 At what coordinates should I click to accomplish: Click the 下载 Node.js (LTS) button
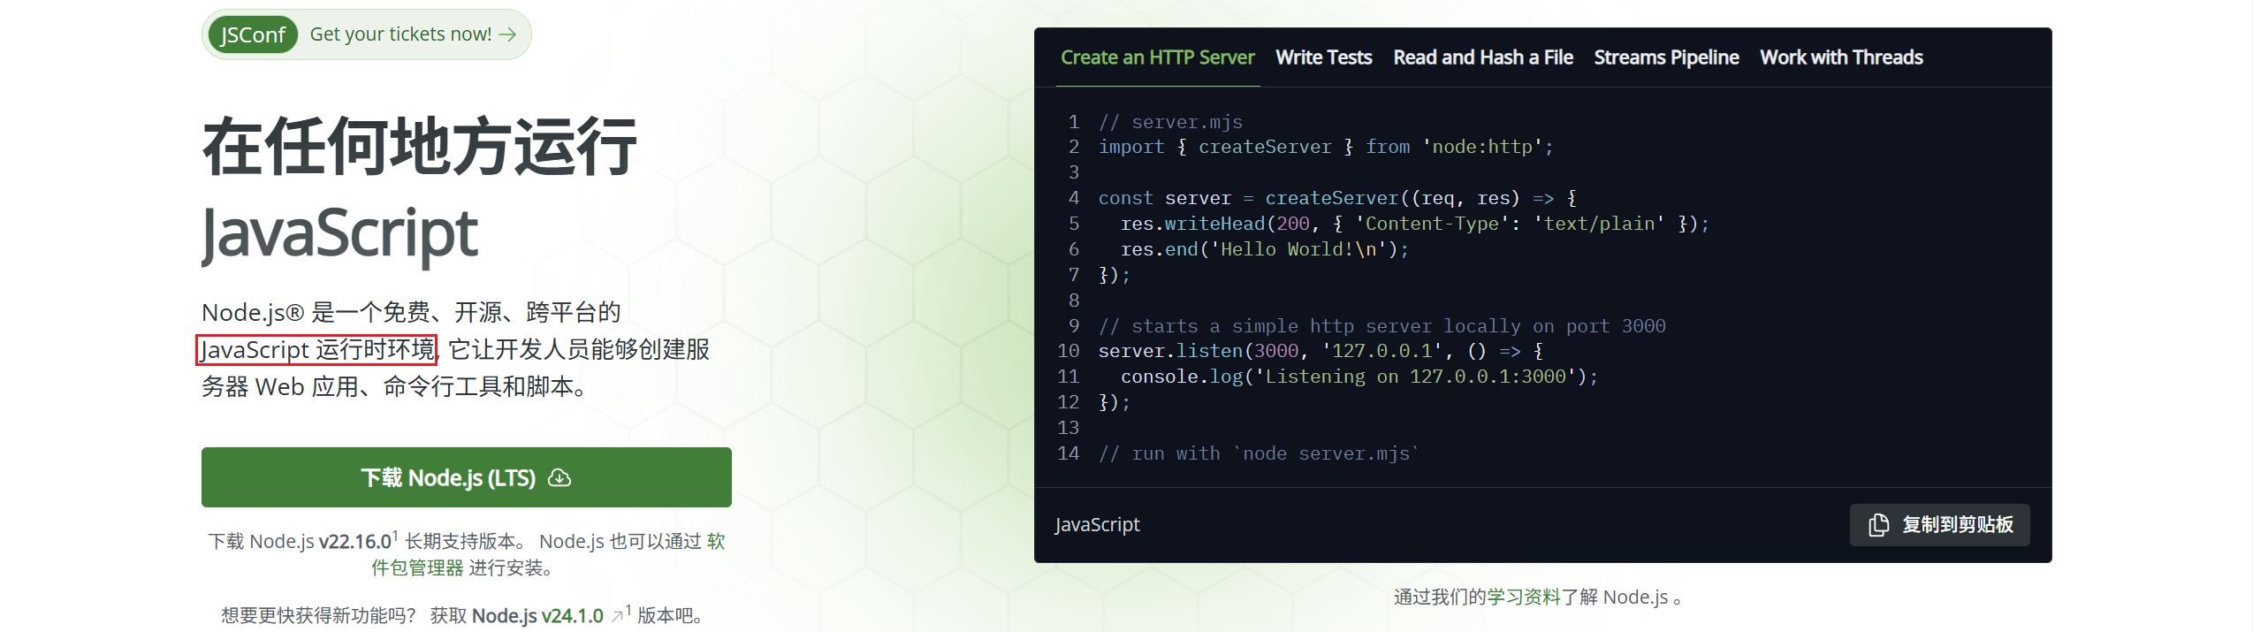click(467, 477)
